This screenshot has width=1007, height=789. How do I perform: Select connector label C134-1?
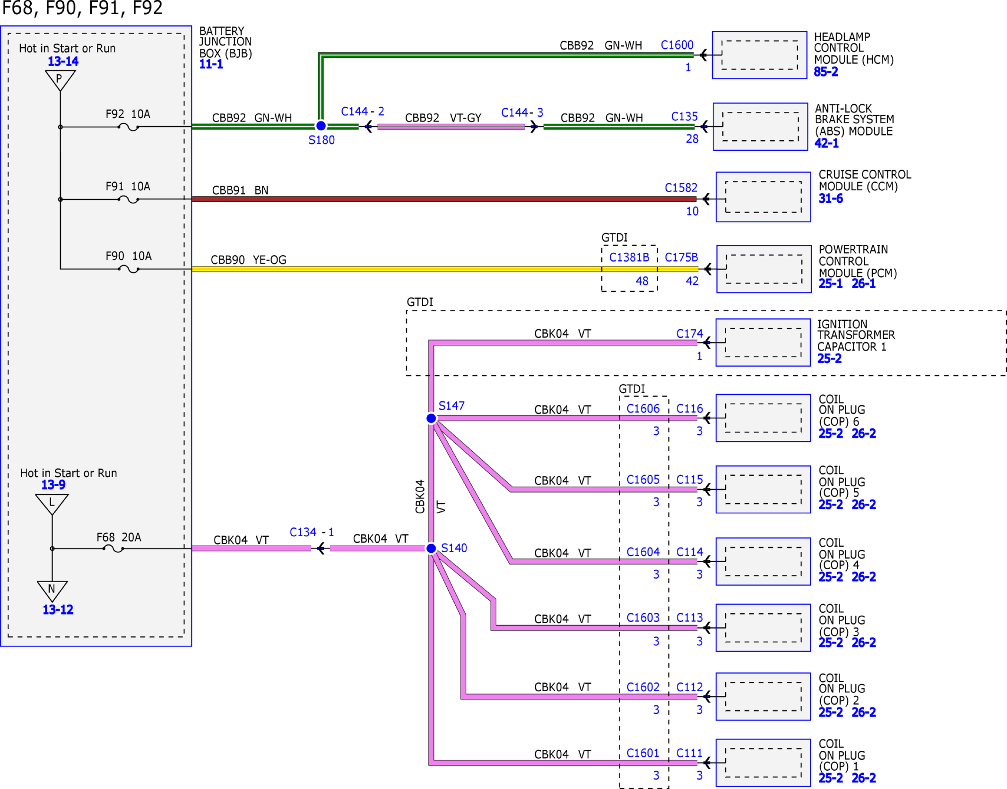tap(312, 532)
